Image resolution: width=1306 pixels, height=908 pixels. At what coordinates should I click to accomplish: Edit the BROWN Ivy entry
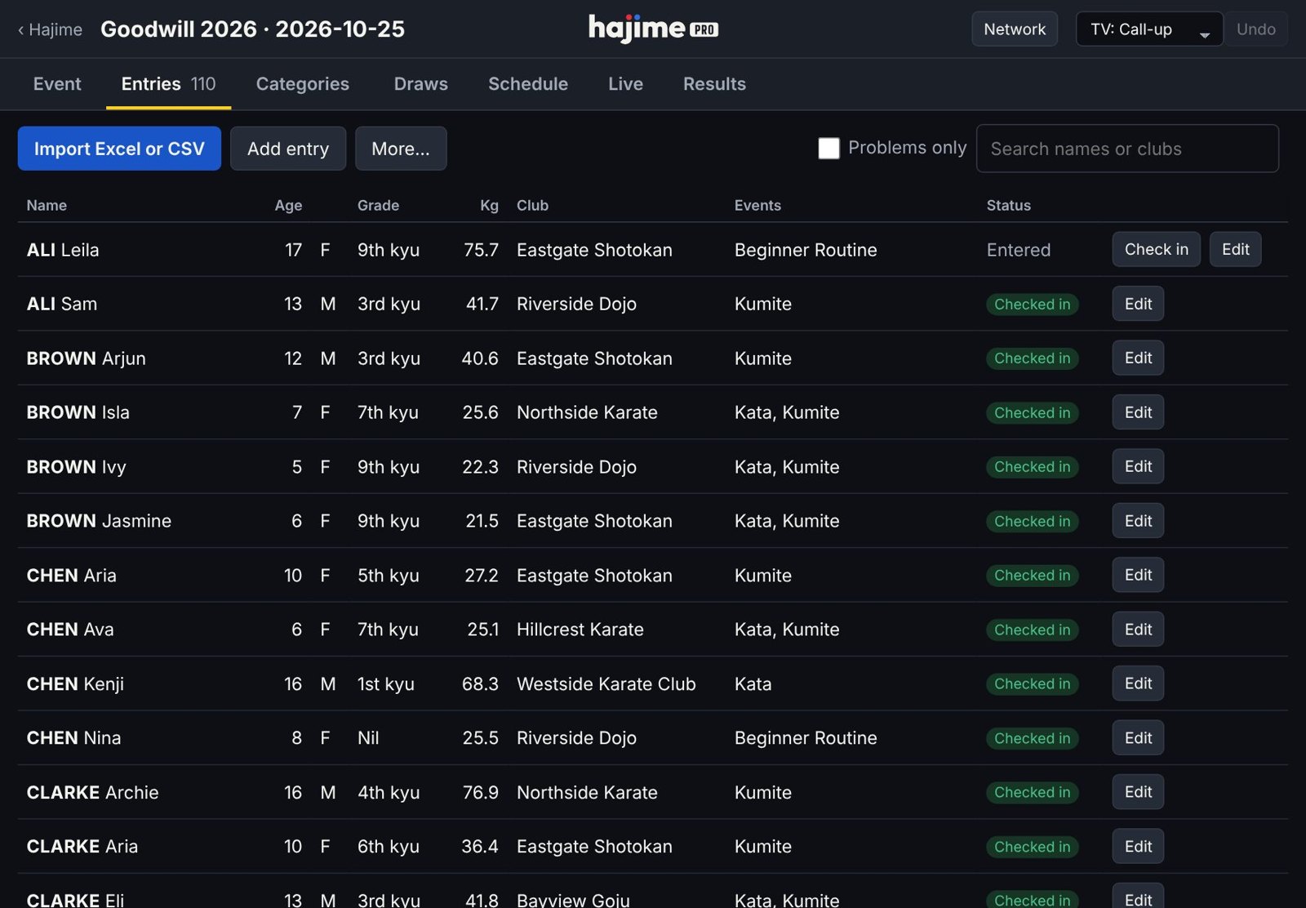coord(1138,466)
